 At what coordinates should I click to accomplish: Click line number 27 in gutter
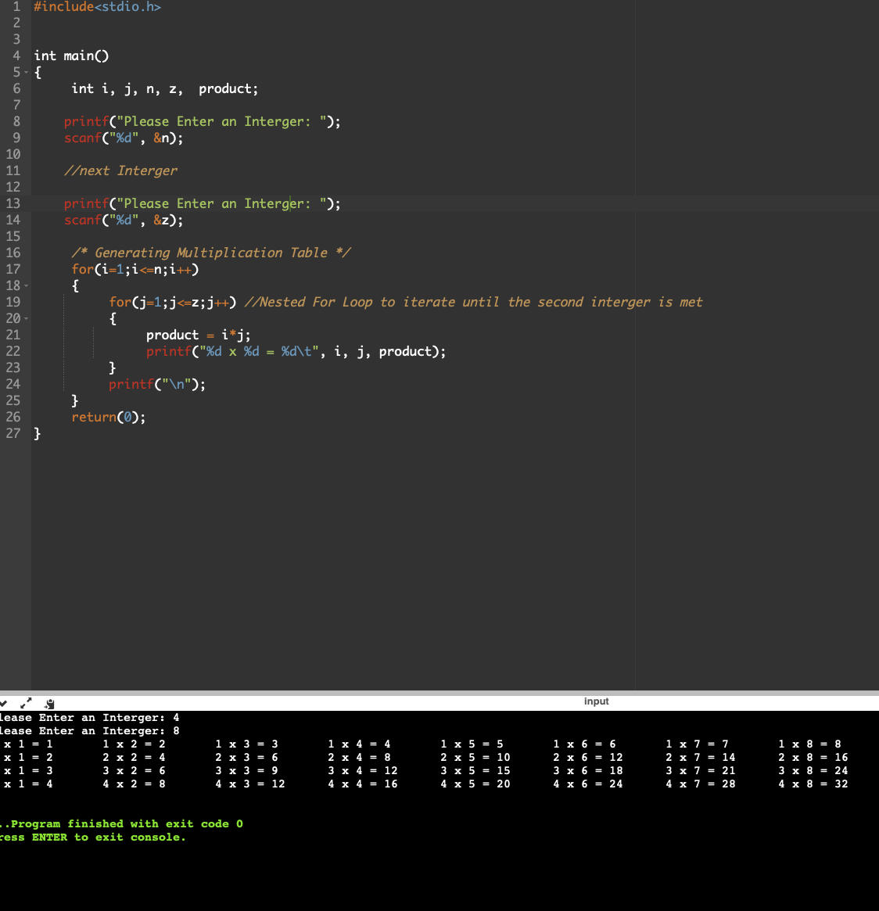[x=13, y=433]
